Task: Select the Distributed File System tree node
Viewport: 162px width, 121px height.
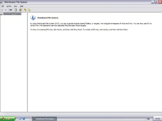Action: [12, 14]
